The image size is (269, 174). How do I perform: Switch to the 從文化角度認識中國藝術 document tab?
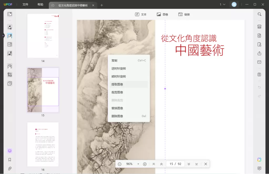click(73, 5)
